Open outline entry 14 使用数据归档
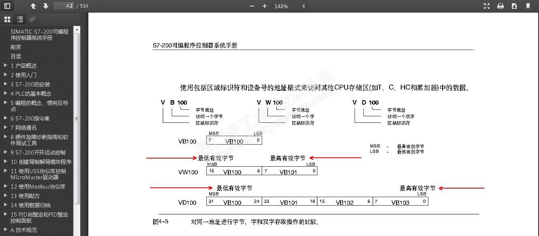 pos(30,205)
